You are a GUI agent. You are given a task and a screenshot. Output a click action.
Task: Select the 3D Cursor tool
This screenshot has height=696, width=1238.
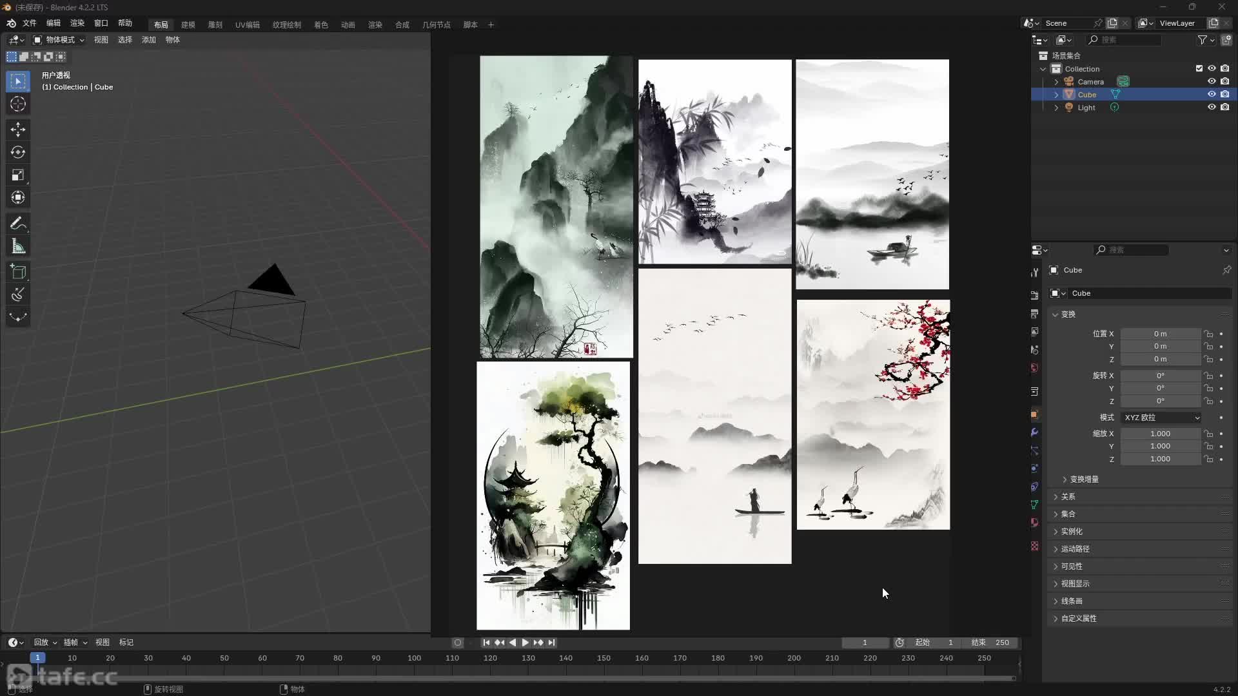coord(18,104)
